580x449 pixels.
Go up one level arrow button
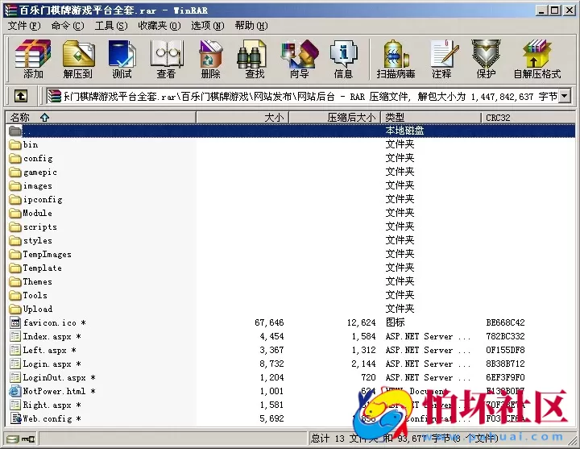[21, 97]
